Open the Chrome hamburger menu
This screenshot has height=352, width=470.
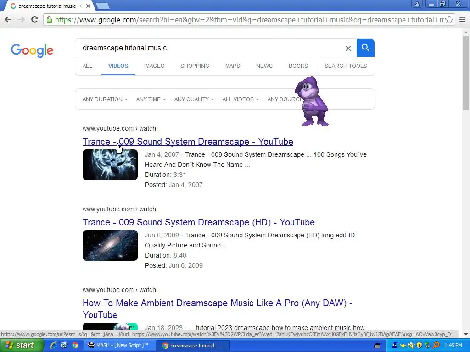tap(463, 20)
